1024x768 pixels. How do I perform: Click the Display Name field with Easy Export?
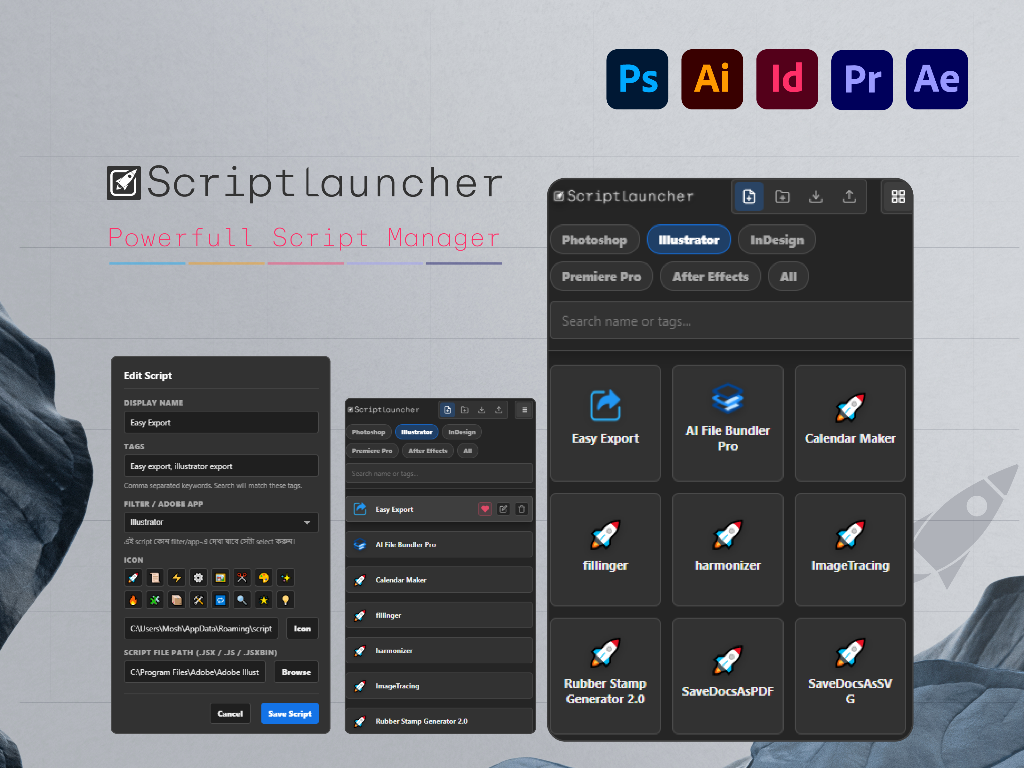point(221,422)
